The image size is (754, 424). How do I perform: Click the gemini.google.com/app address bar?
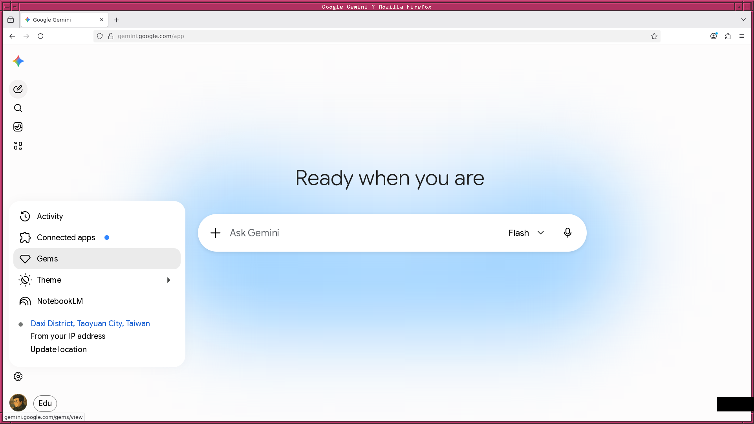tap(377, 36)
